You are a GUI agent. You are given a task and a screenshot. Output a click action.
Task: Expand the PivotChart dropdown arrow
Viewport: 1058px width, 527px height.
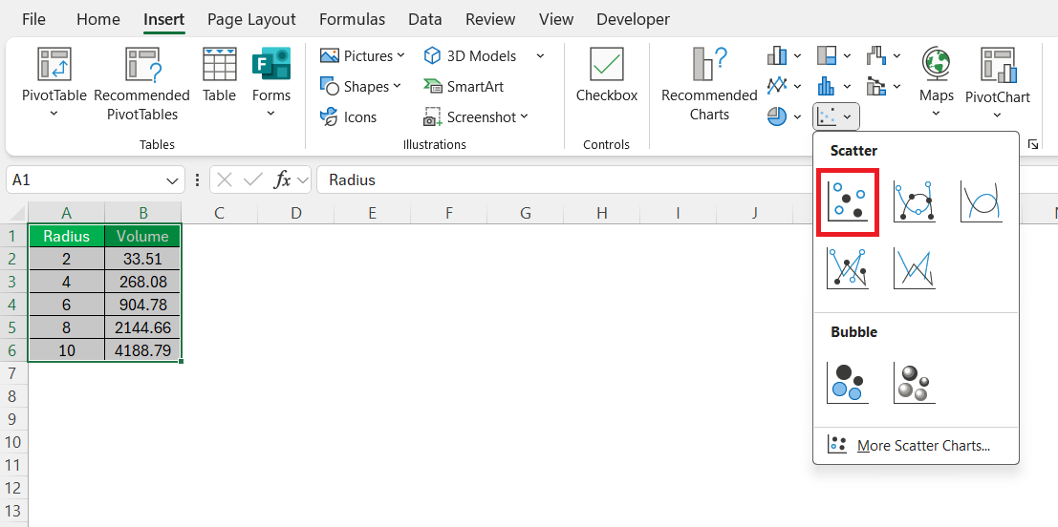pyautogui.click(x=997, y=116)
